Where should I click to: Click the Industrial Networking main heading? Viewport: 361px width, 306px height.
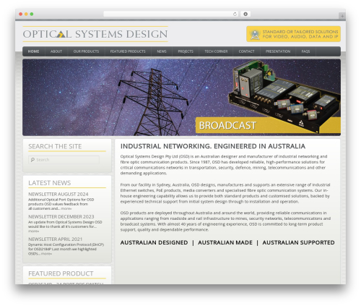[213, 146]
